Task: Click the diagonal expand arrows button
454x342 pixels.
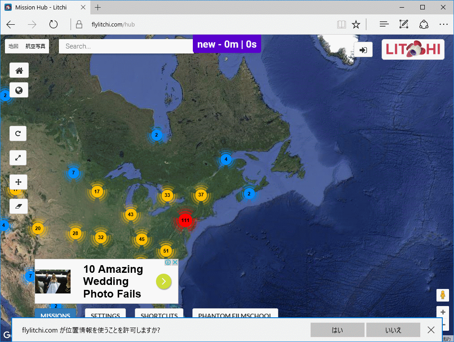Action: [18, 158]
